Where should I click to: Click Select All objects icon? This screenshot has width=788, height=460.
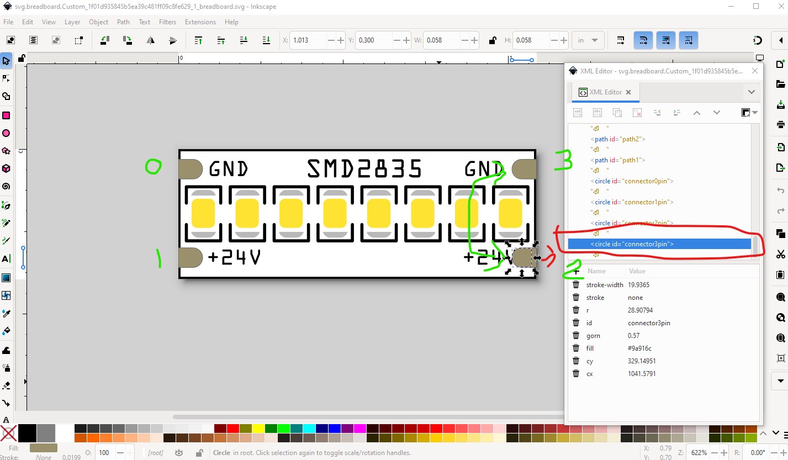coord(10,40)
